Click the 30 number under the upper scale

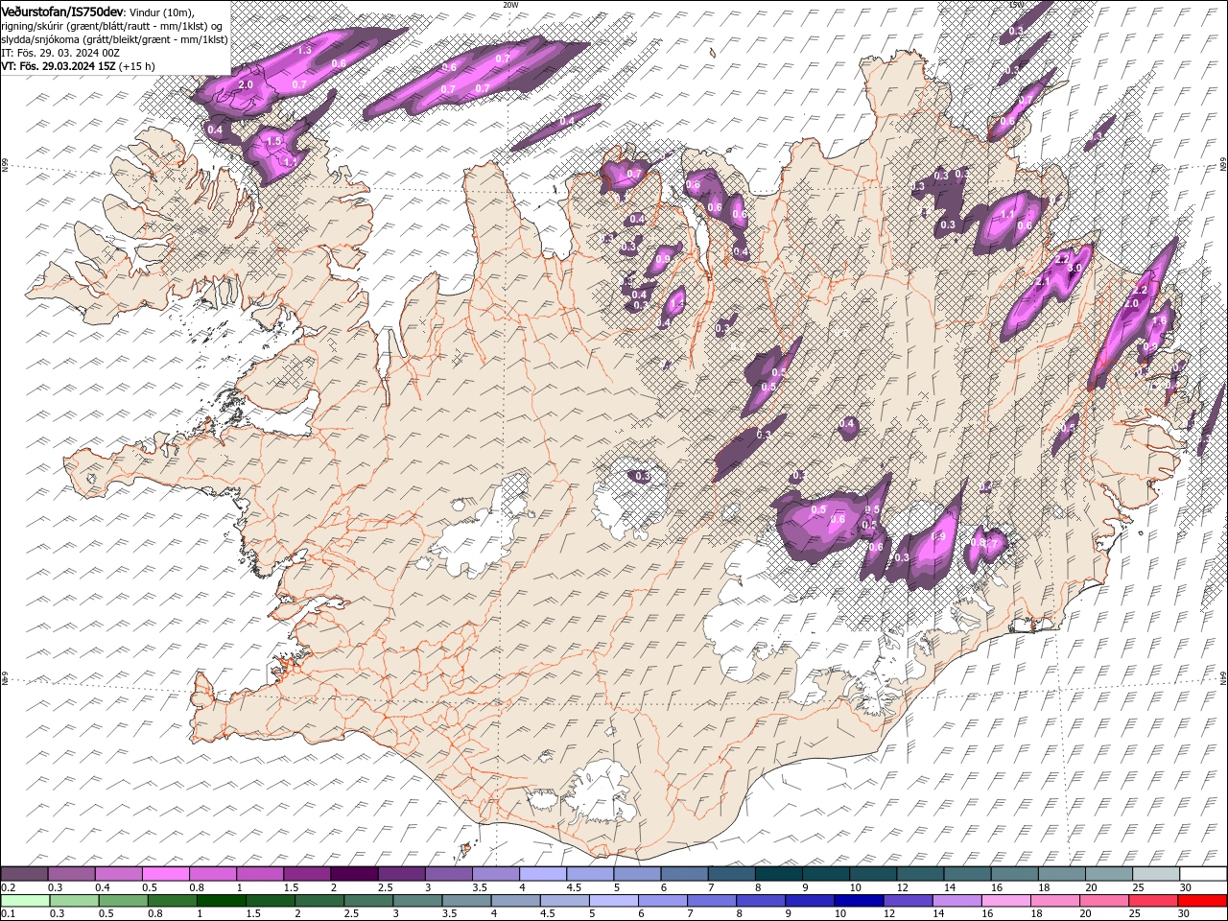1187,887
